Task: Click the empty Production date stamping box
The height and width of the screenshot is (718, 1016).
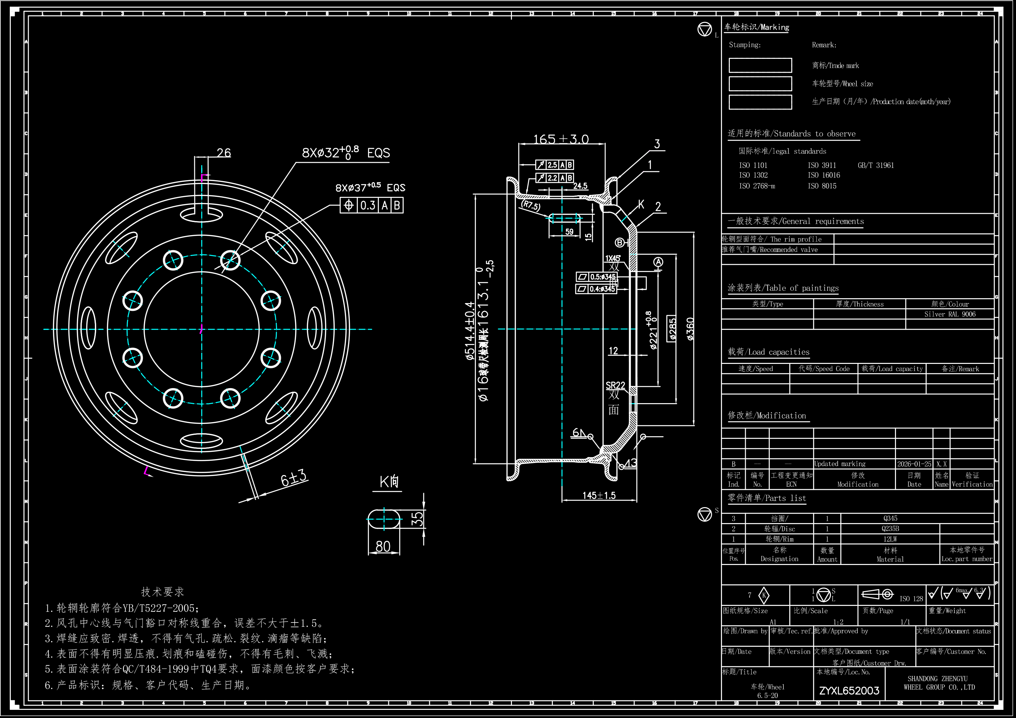Action: click(x=760, y=102)
